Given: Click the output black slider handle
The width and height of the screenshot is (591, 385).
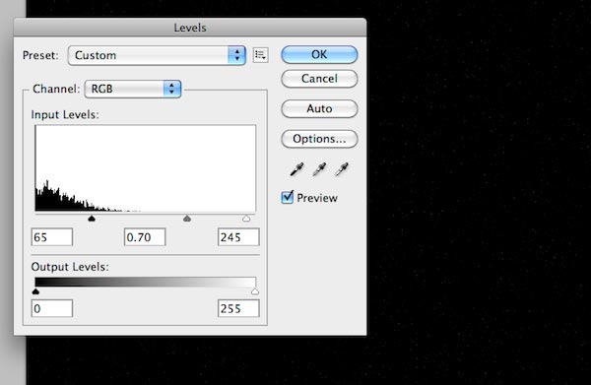Looking at the screenshot, I should click(35, 291).
